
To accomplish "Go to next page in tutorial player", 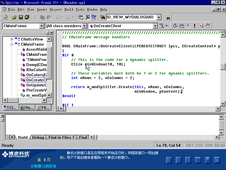I will pyautogui.click(x=188, y=160).
